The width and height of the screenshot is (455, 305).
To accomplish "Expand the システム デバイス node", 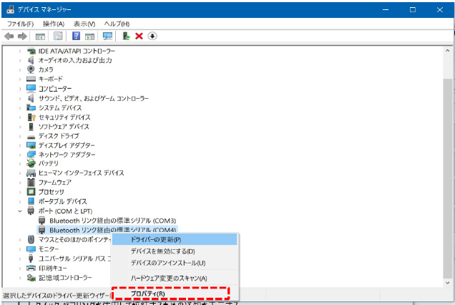I will pos(20,108).
